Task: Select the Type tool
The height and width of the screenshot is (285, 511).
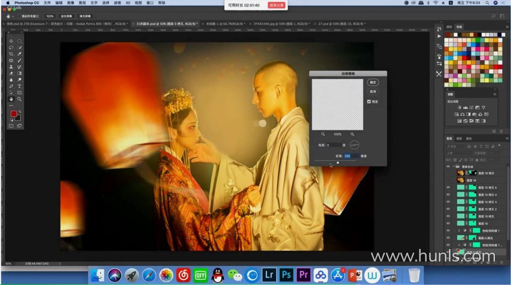Action: pos(19,86)
